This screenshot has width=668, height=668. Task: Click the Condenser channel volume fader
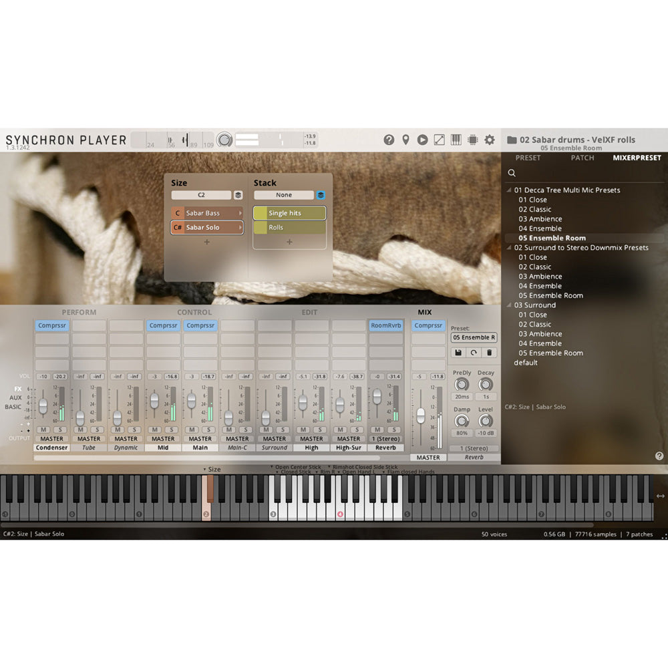(x=43, y=405)
